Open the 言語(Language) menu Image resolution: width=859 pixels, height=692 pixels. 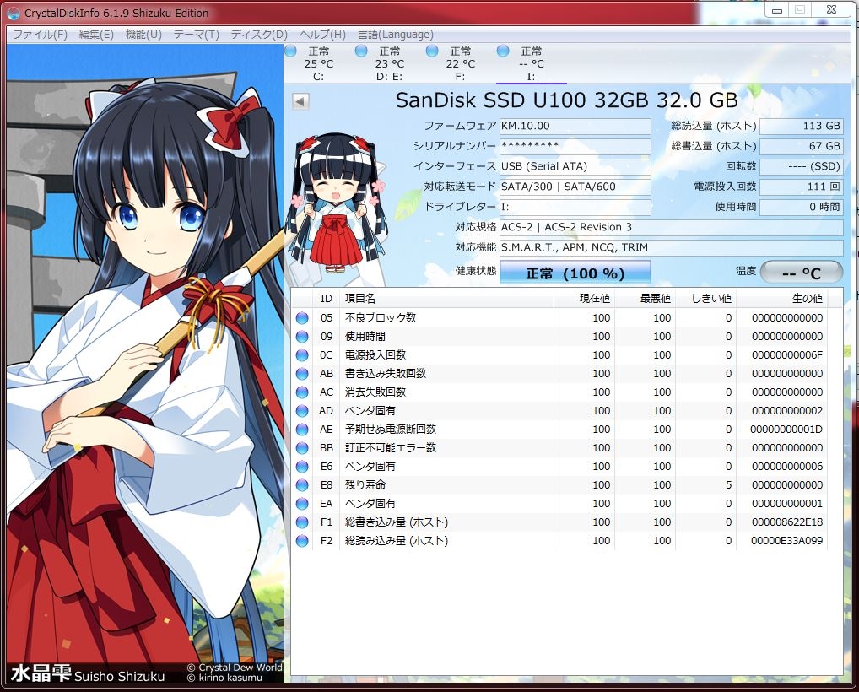click(x=396, y=35)
